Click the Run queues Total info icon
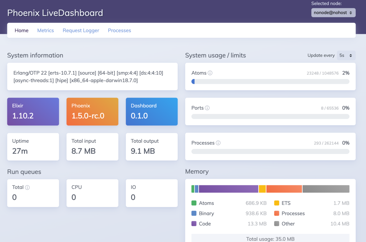The height and width of the screenshot is (242, 366). [x=27, y=187]
